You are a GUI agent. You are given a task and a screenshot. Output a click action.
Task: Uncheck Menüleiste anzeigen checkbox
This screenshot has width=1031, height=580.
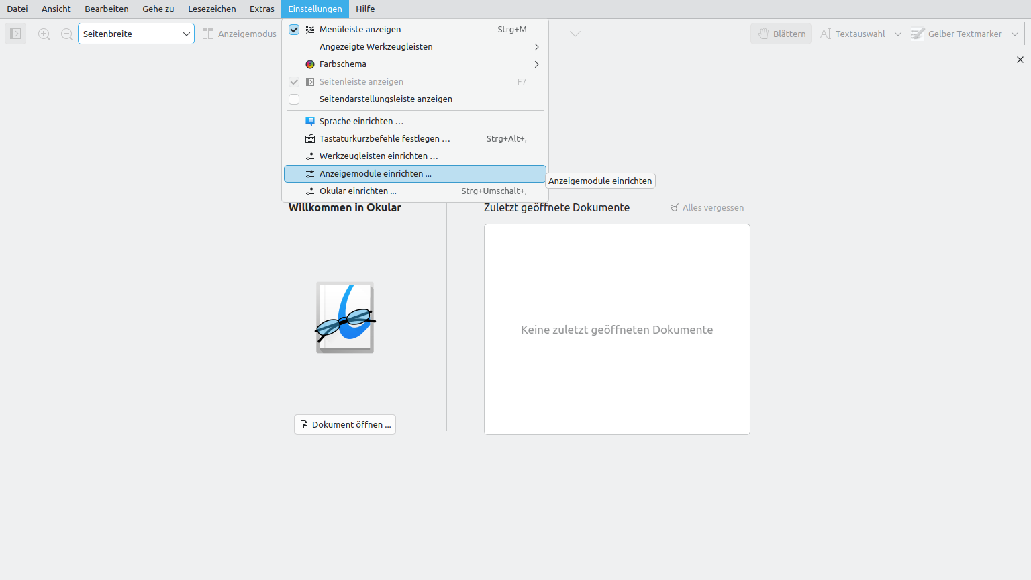[x=294, y=30]
